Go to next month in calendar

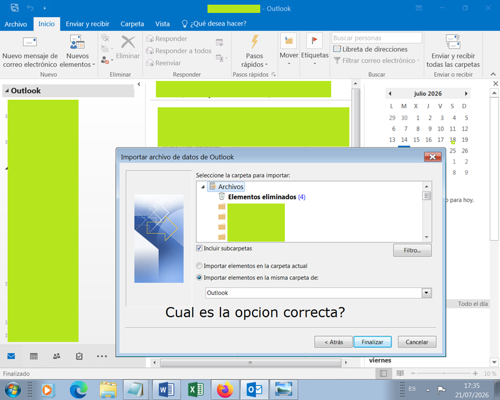tap(466, 93)
